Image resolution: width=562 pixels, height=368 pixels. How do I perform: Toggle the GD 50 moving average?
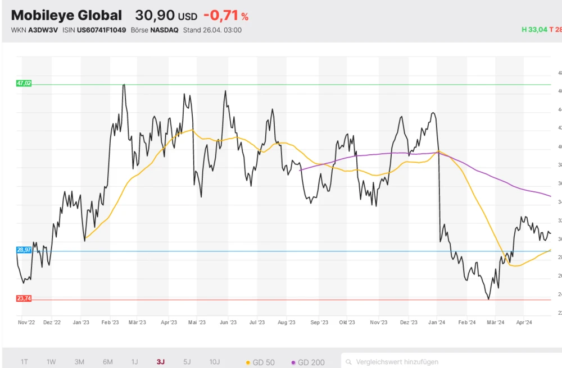pos(261,362)
